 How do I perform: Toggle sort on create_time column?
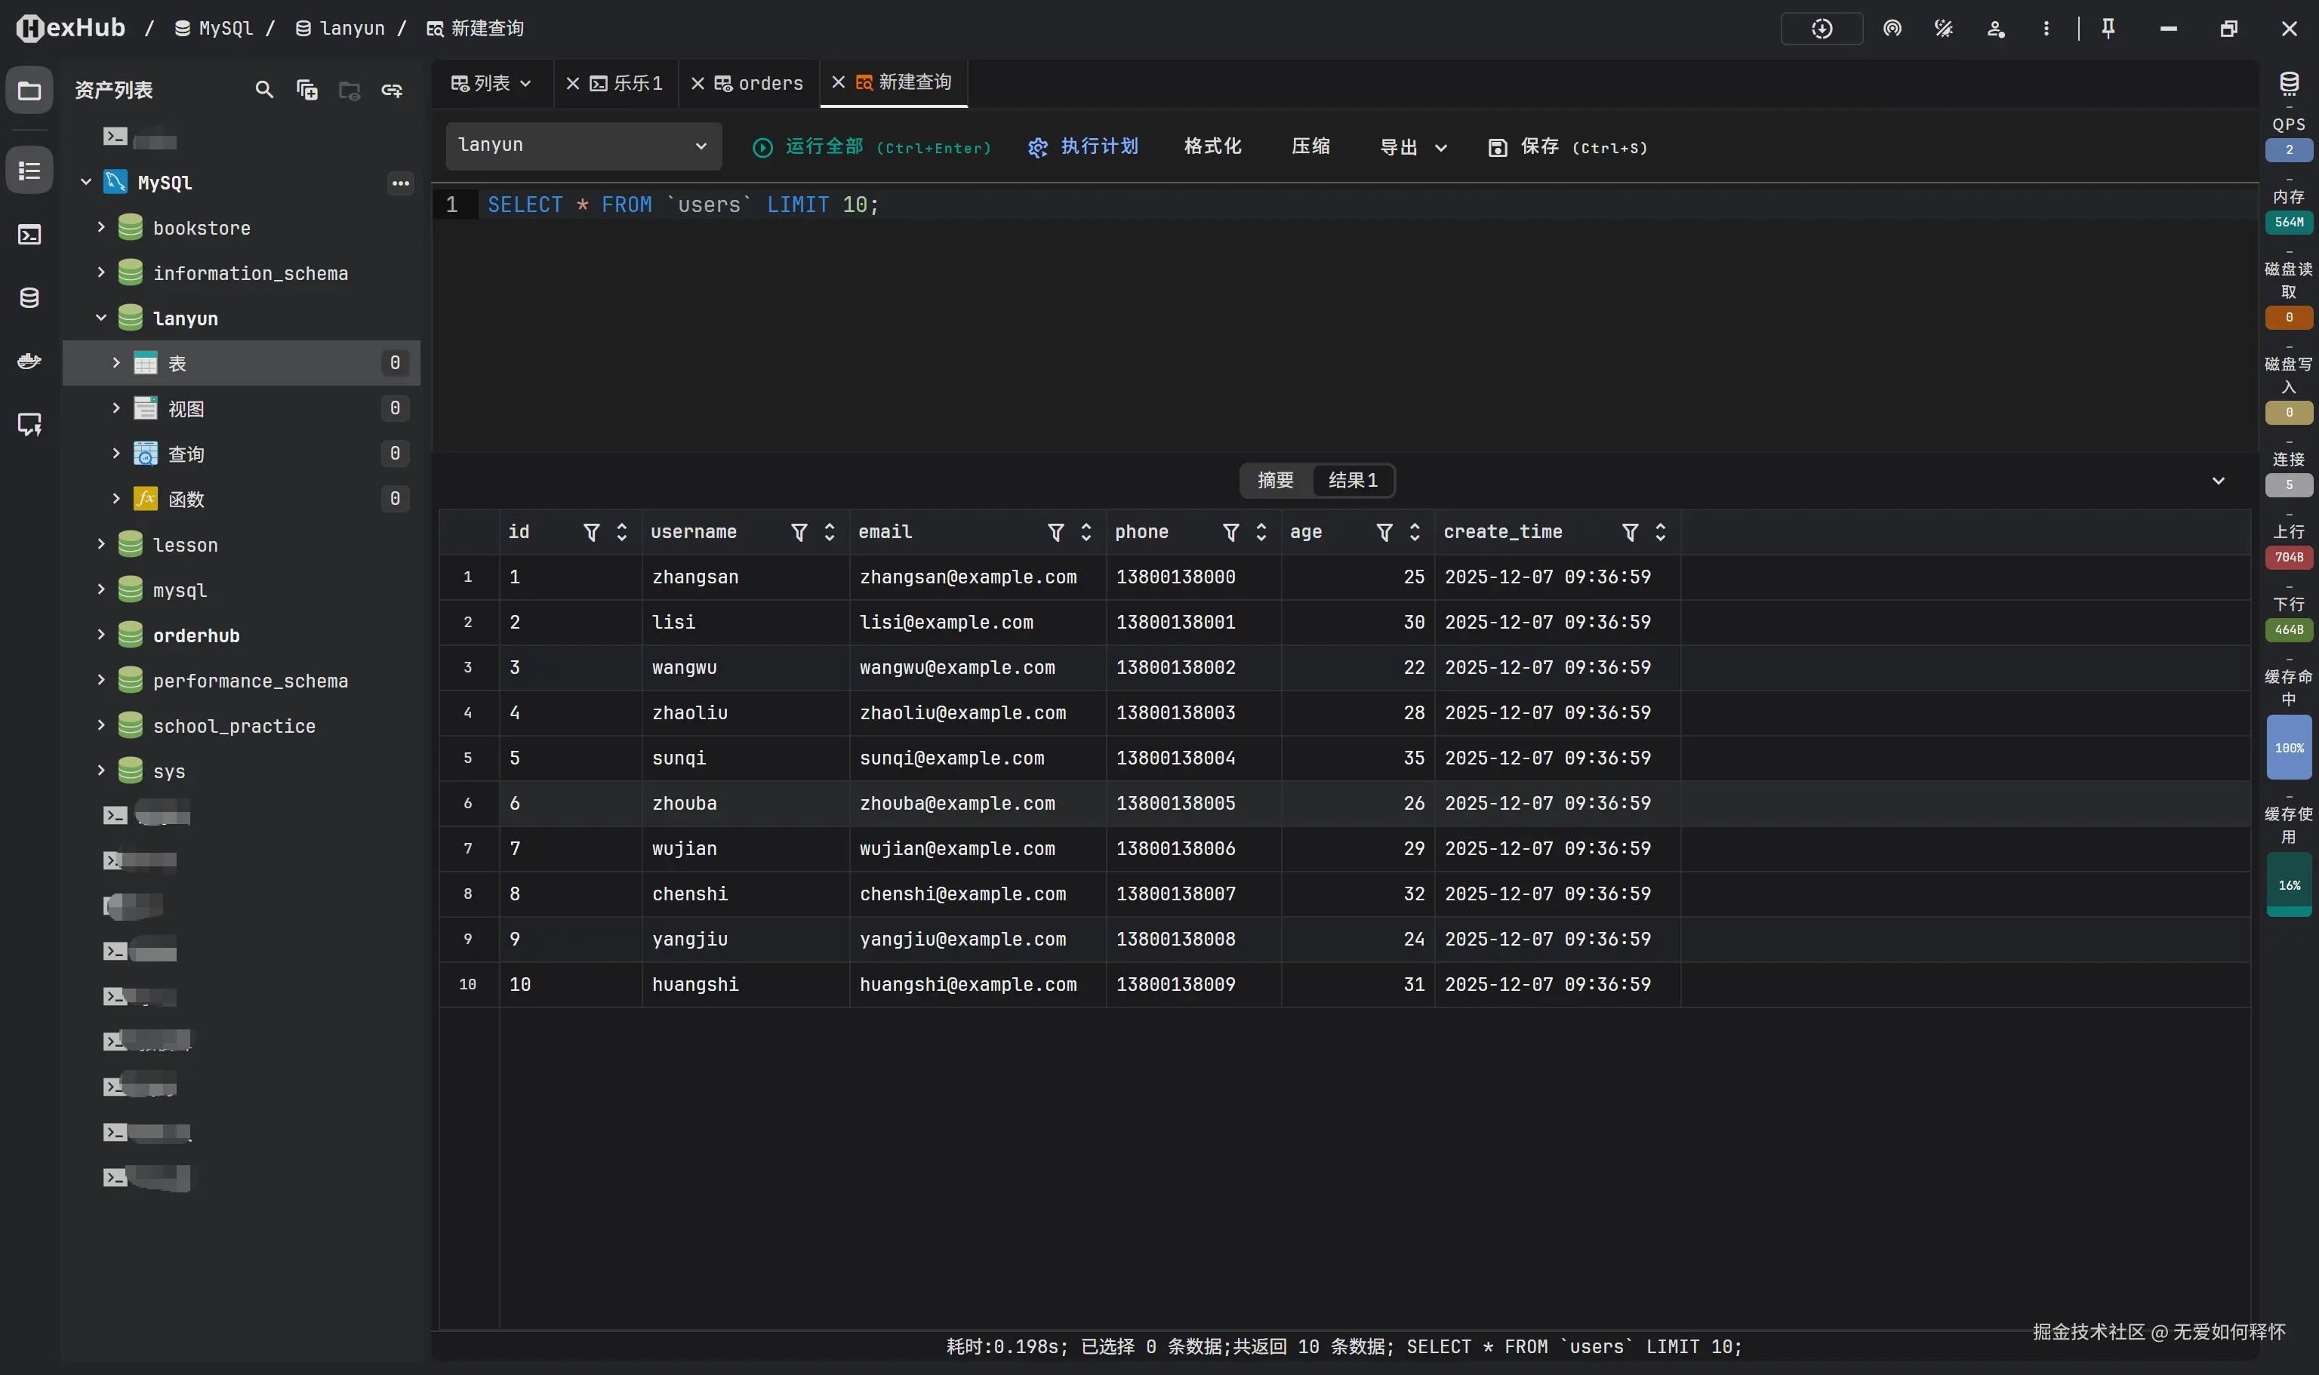pyautogui.click(x=1660, y=532)
